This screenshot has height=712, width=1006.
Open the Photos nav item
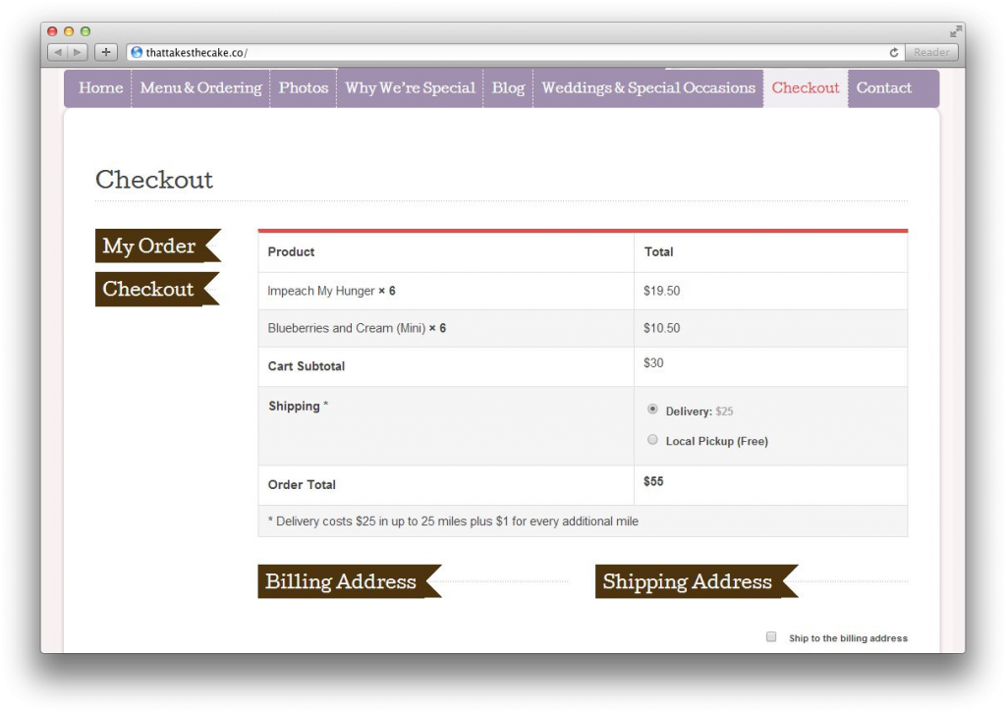pyautogui.click(x=304, y=88)
